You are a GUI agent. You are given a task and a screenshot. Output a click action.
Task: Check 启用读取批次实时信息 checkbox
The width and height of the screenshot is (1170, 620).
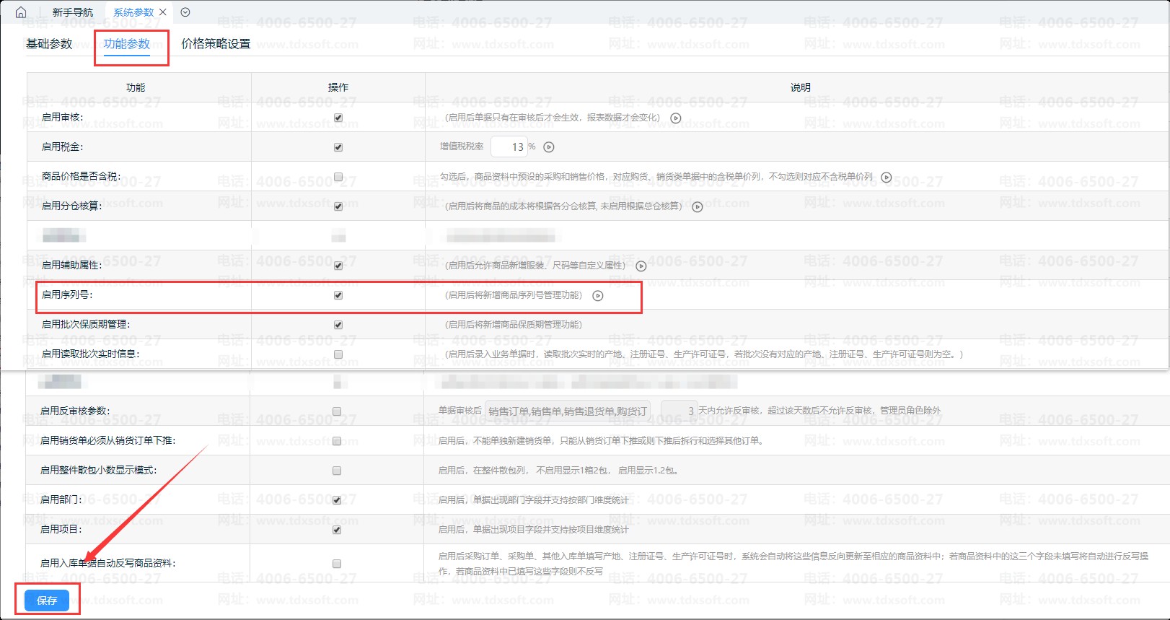338,354
